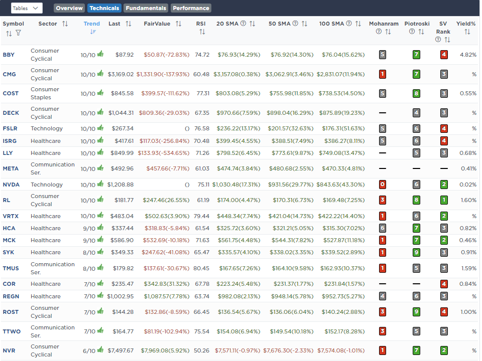Click COST green Piotroski 8 badge
Image resolution: width=482 pixels, height=361 pixels.
(x=416, y=93)
